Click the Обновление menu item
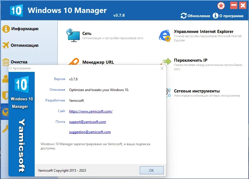The height and width of the screenshot is (179, 249). [199, 16]
